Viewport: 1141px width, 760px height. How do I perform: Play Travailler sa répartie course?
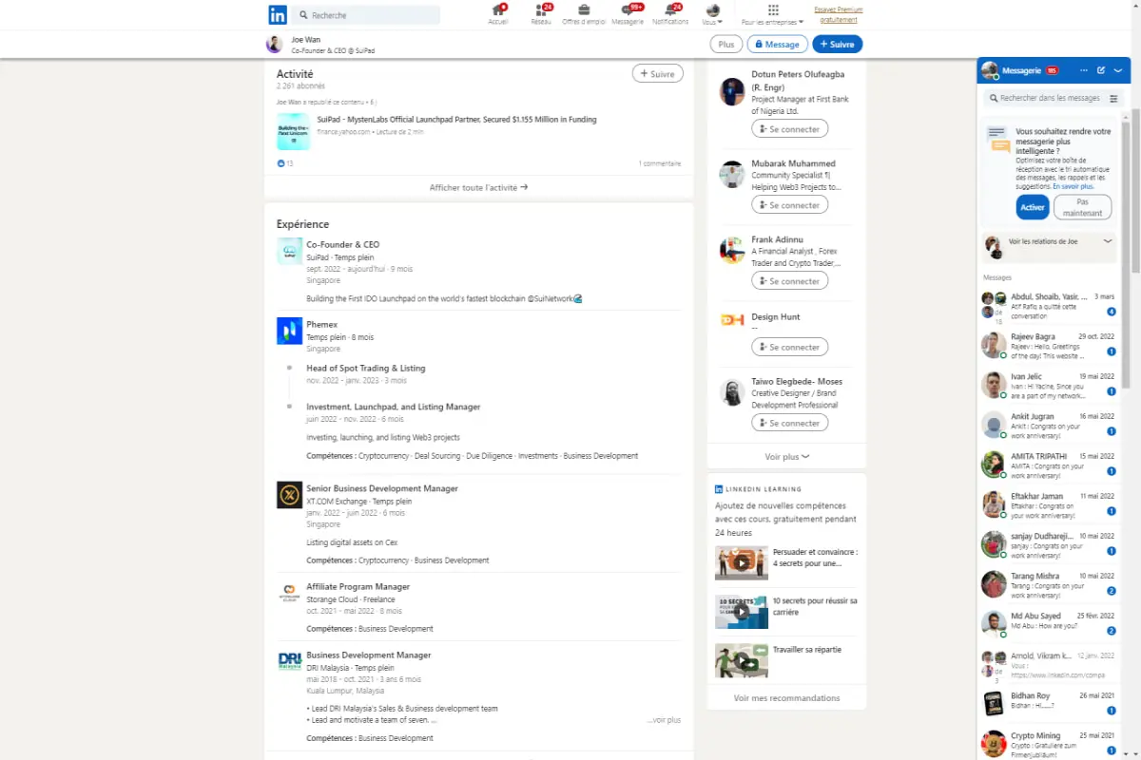click(741, 661)
